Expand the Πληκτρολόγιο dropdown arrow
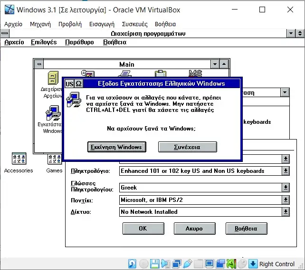 pos(286,171)
